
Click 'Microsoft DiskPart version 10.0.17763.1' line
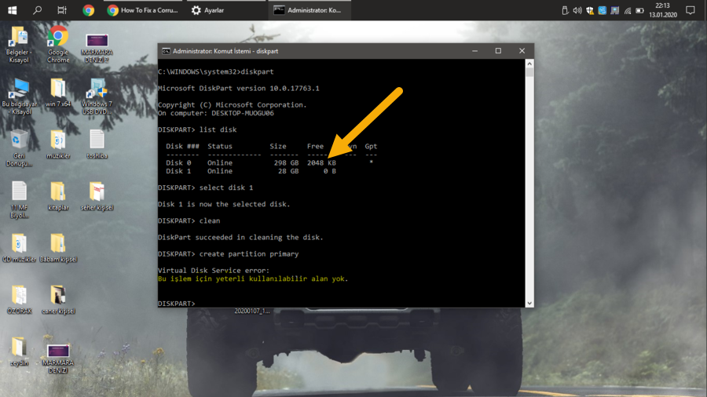click(239, 88)
